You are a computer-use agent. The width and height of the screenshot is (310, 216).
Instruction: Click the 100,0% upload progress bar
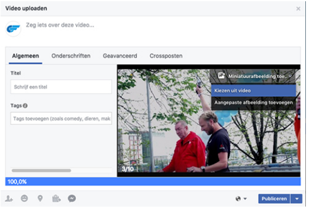(153, 181)
